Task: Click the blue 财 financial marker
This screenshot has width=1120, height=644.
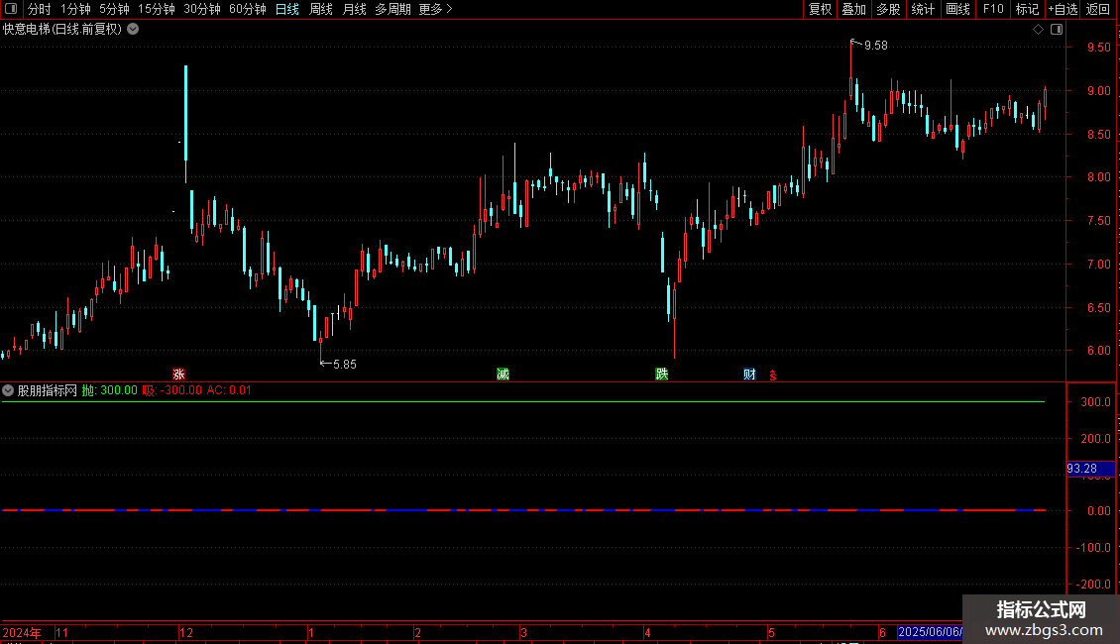Action: (749, 375)
